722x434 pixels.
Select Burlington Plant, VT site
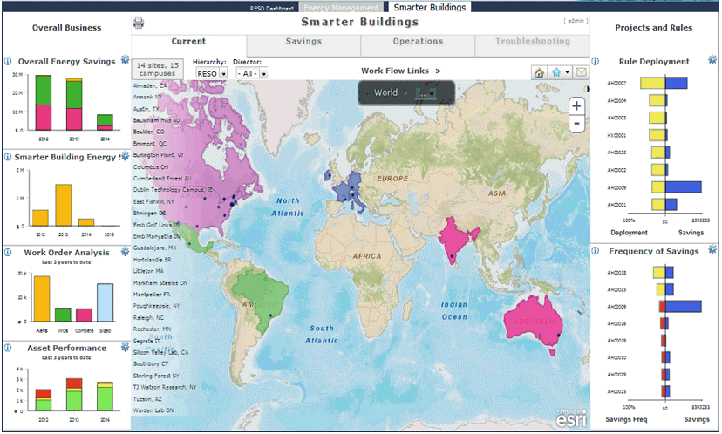pyautogui.click(x=159, y=155)
